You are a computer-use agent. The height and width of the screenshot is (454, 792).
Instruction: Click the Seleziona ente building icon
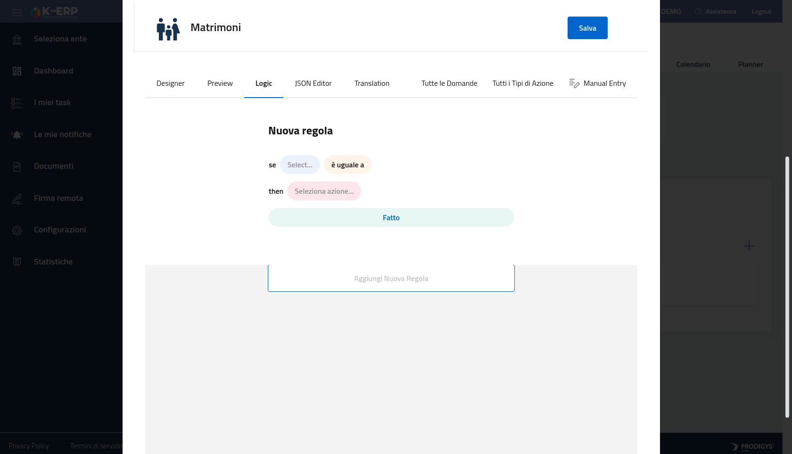click(17, 39)
